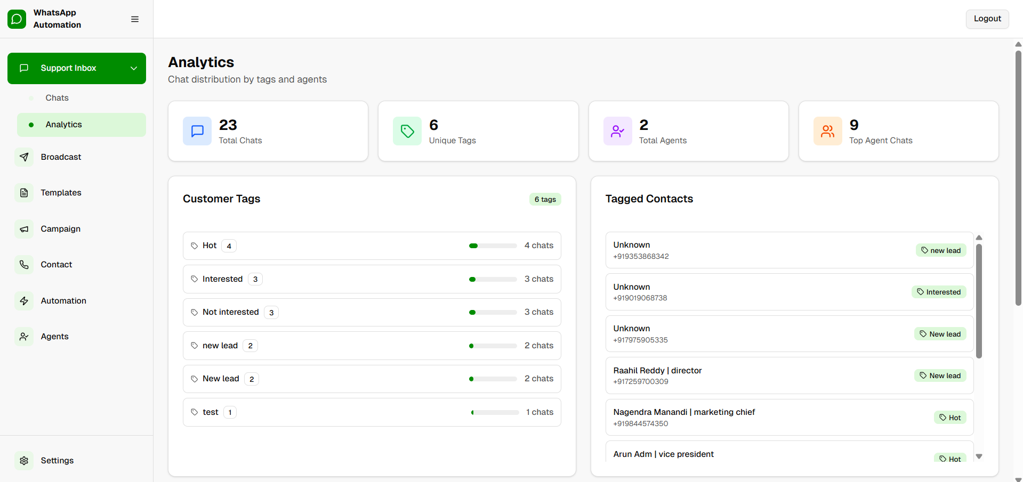Toggle the hamburger sidebar menu icon

coord(135,19)
